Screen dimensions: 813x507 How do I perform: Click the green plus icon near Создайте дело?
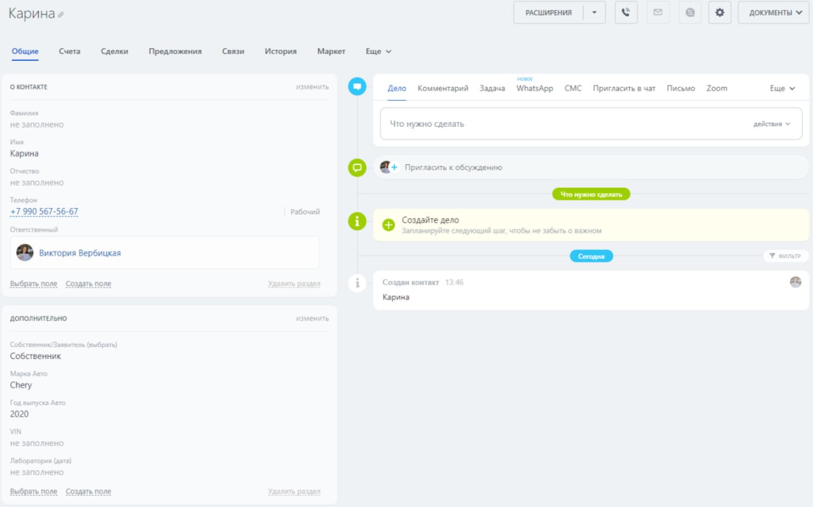pos(389,225)
